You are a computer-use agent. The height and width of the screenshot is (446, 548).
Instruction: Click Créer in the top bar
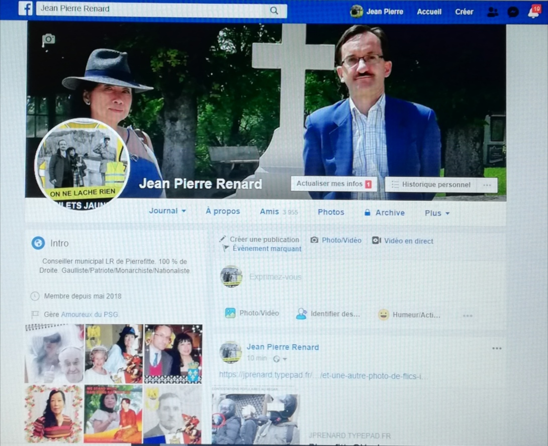click(x=464, y=12)
